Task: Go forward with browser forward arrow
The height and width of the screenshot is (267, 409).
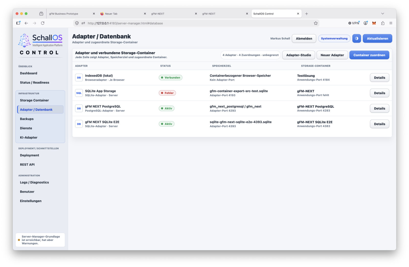Action: (35, 23)
